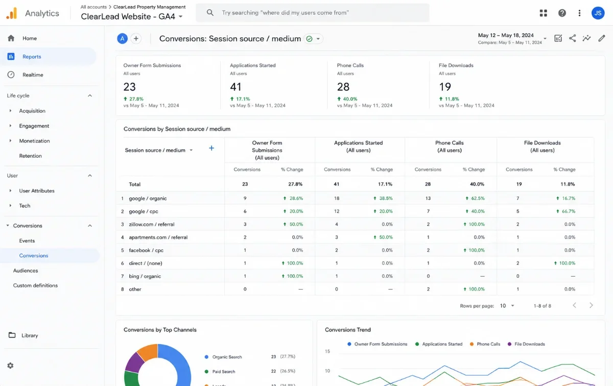Collapse the Life cycle section
The height and width of the screenshot is (386, 613).
(x=90, y=95)
